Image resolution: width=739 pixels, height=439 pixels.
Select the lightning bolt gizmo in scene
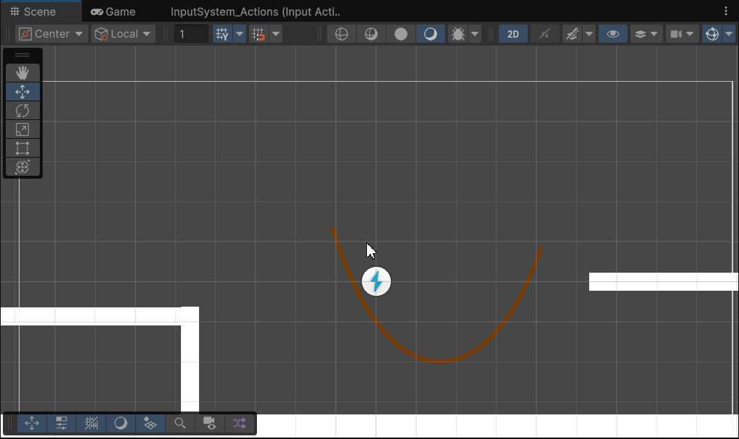(x=376, y=281)
